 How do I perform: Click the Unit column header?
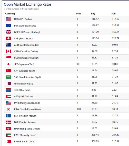click(78, 14)
